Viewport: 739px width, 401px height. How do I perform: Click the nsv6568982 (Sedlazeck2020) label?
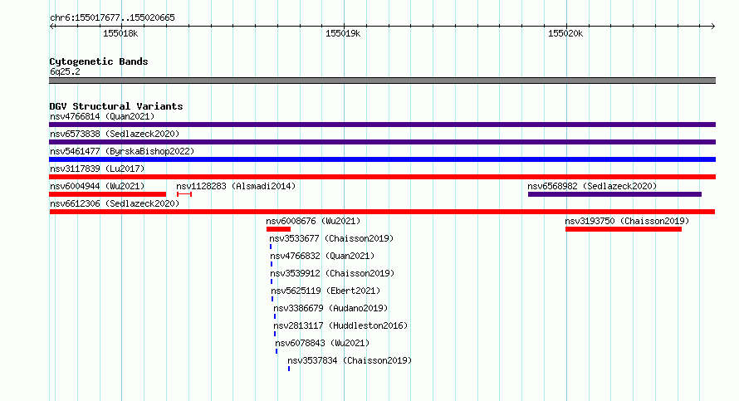[592, 186]
